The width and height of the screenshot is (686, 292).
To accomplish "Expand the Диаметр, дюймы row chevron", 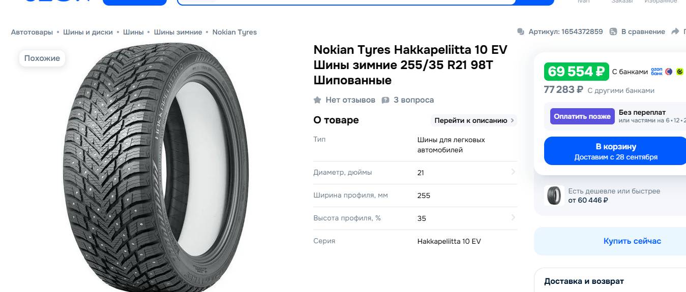I will click(x=513, y=172).
